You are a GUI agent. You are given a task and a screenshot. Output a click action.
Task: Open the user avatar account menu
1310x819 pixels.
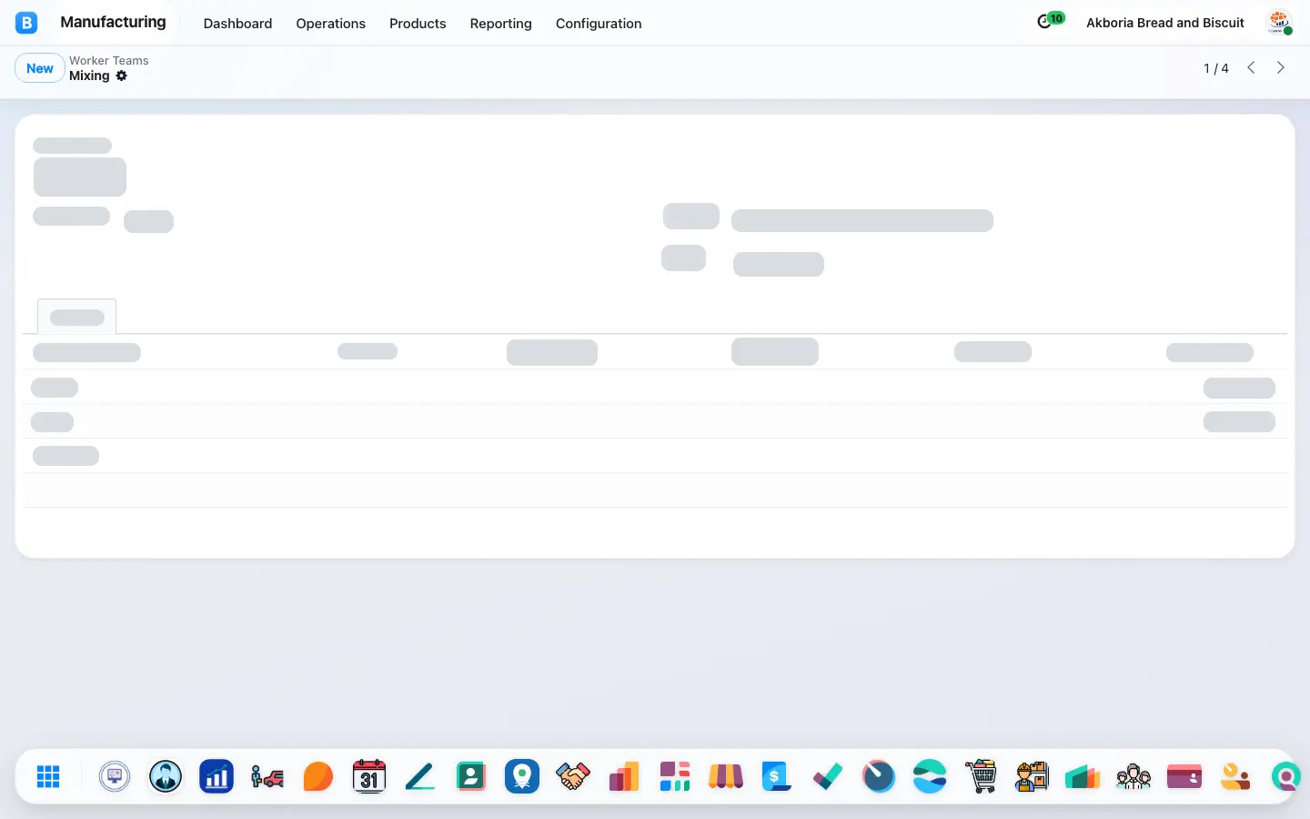click(1280, 23)
